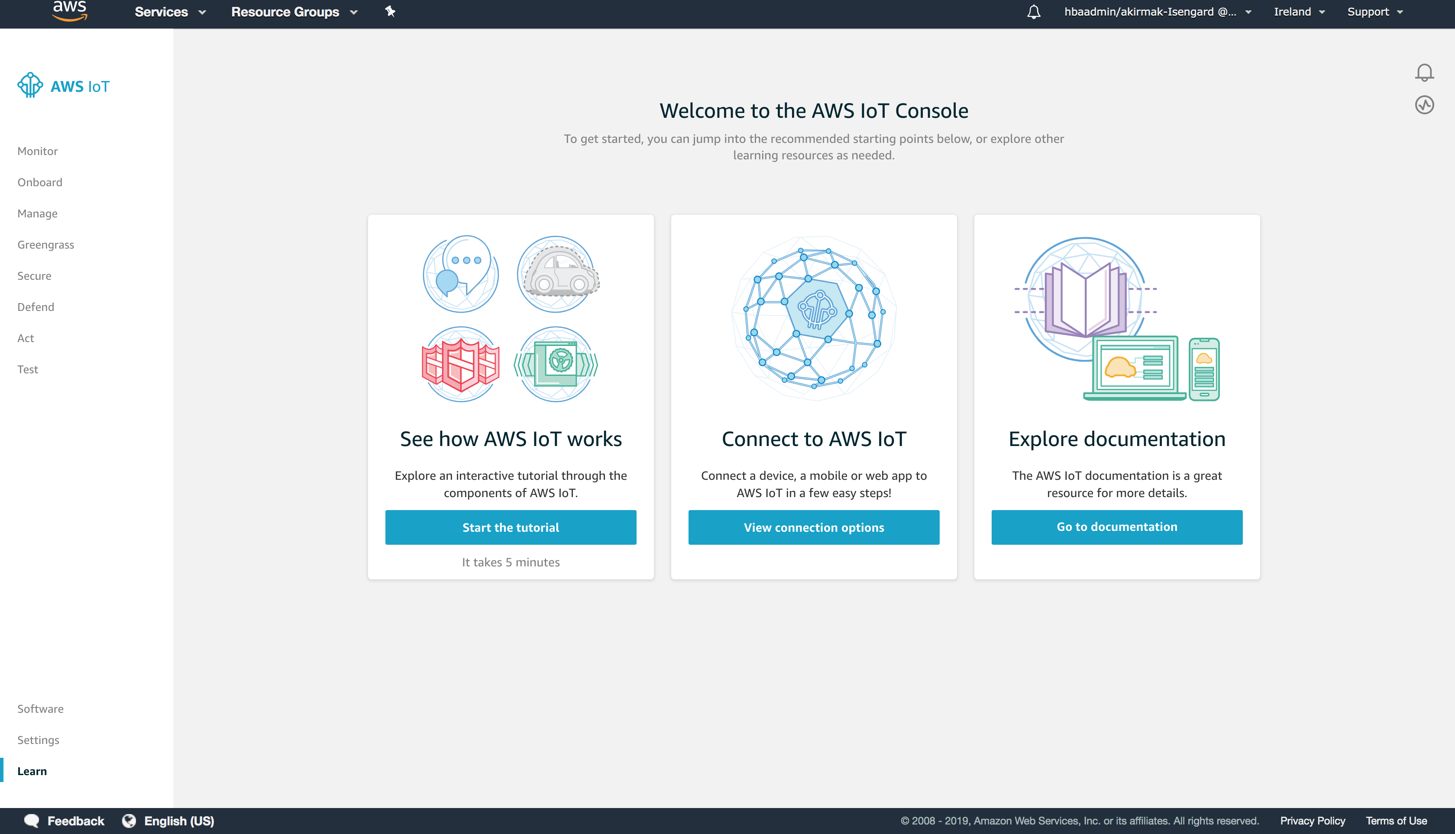Open the Privacy Policy link
Screen dimensions: 1455x834
tap(1313, 820)
